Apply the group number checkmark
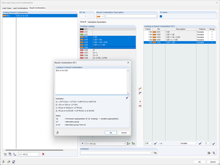The height and width of the screenshot is (165, 220). pos(214,143)
